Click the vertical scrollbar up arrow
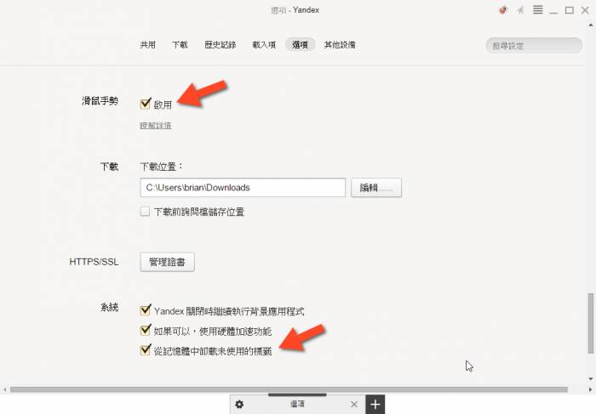The image size is (596, 414). [x=590, y=25]
